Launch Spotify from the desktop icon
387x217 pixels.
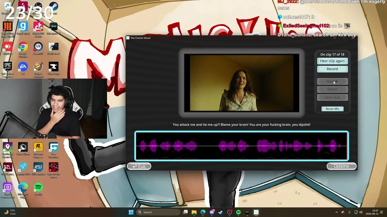[38, 189]
